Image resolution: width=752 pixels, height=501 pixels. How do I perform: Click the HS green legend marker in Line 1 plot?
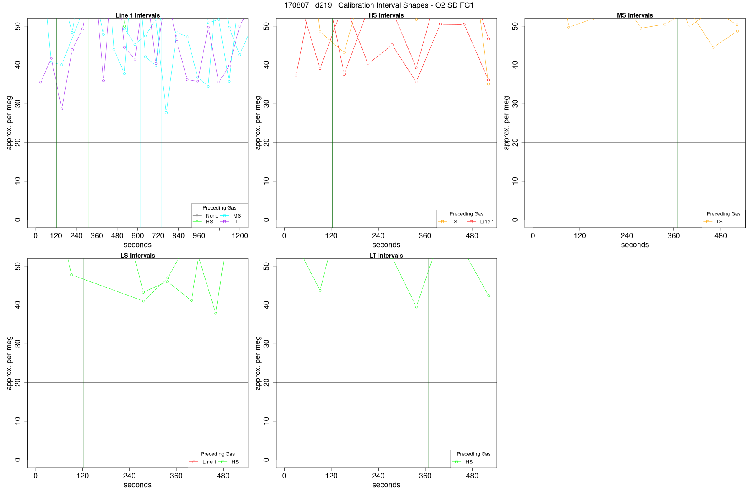[x=197, y=222]
